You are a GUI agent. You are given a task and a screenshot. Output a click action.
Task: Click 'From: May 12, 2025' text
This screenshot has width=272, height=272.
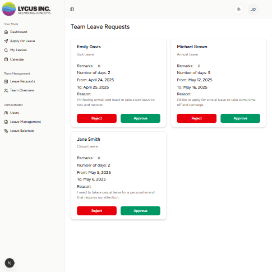195,80
